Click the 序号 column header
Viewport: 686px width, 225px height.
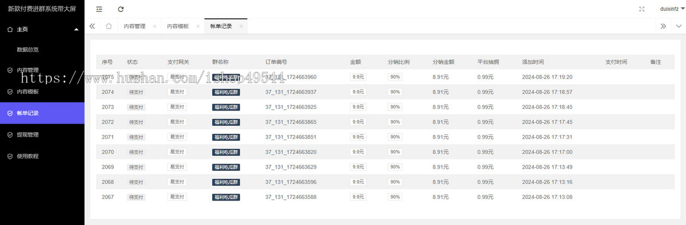point(107,62)
